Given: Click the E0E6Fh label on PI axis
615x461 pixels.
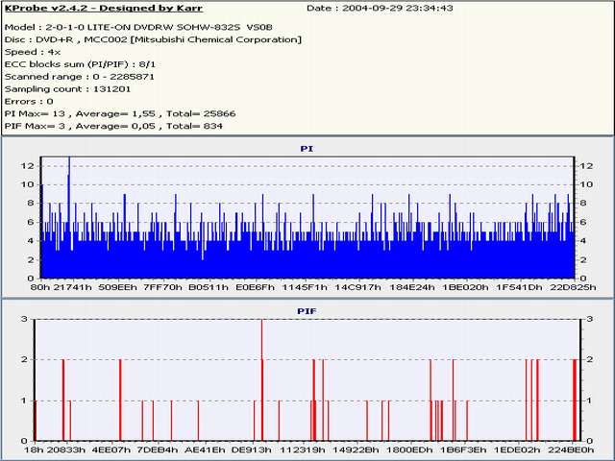Looking at the screenshot, I should point(256,286).
